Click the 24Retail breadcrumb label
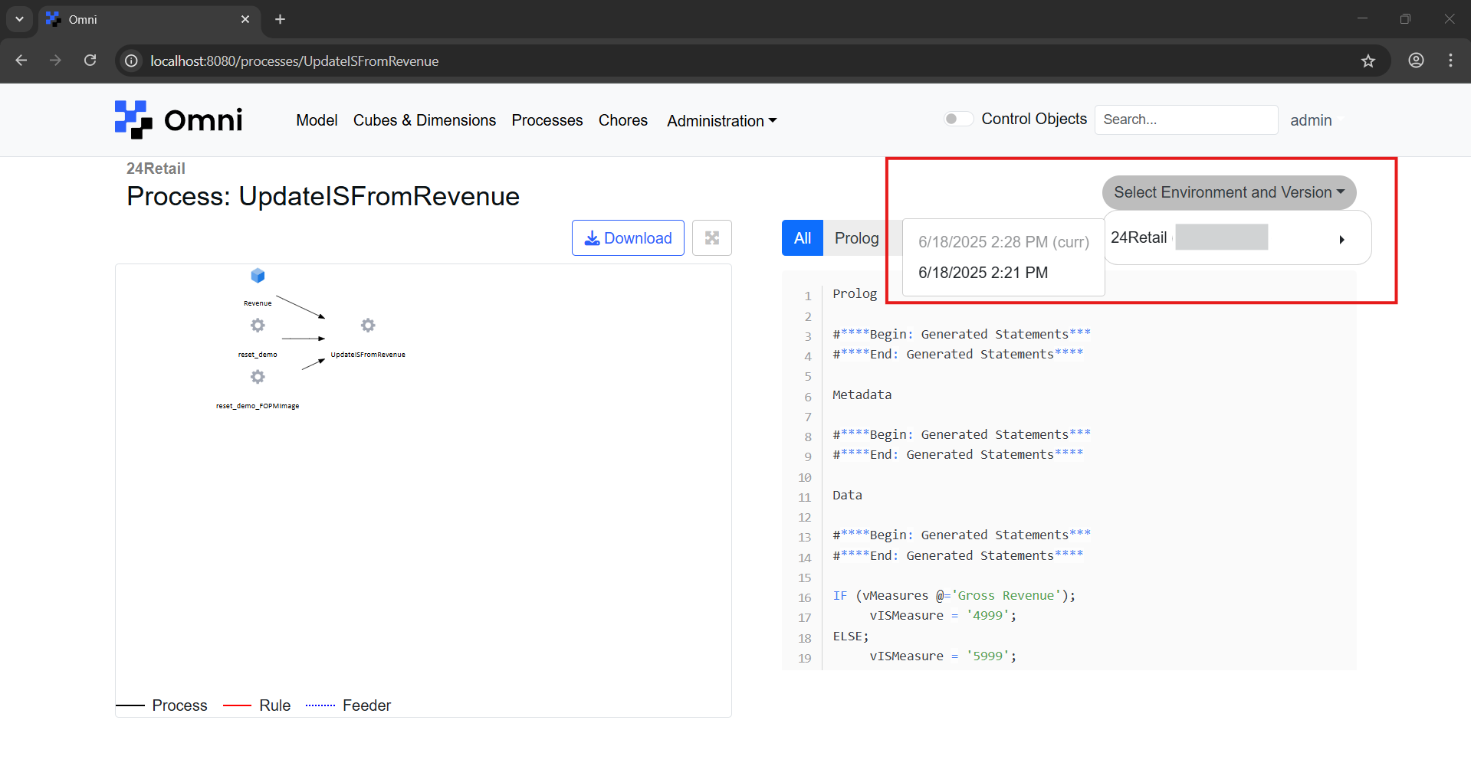This screenshot has height=779, width=1471. (156, 169)
